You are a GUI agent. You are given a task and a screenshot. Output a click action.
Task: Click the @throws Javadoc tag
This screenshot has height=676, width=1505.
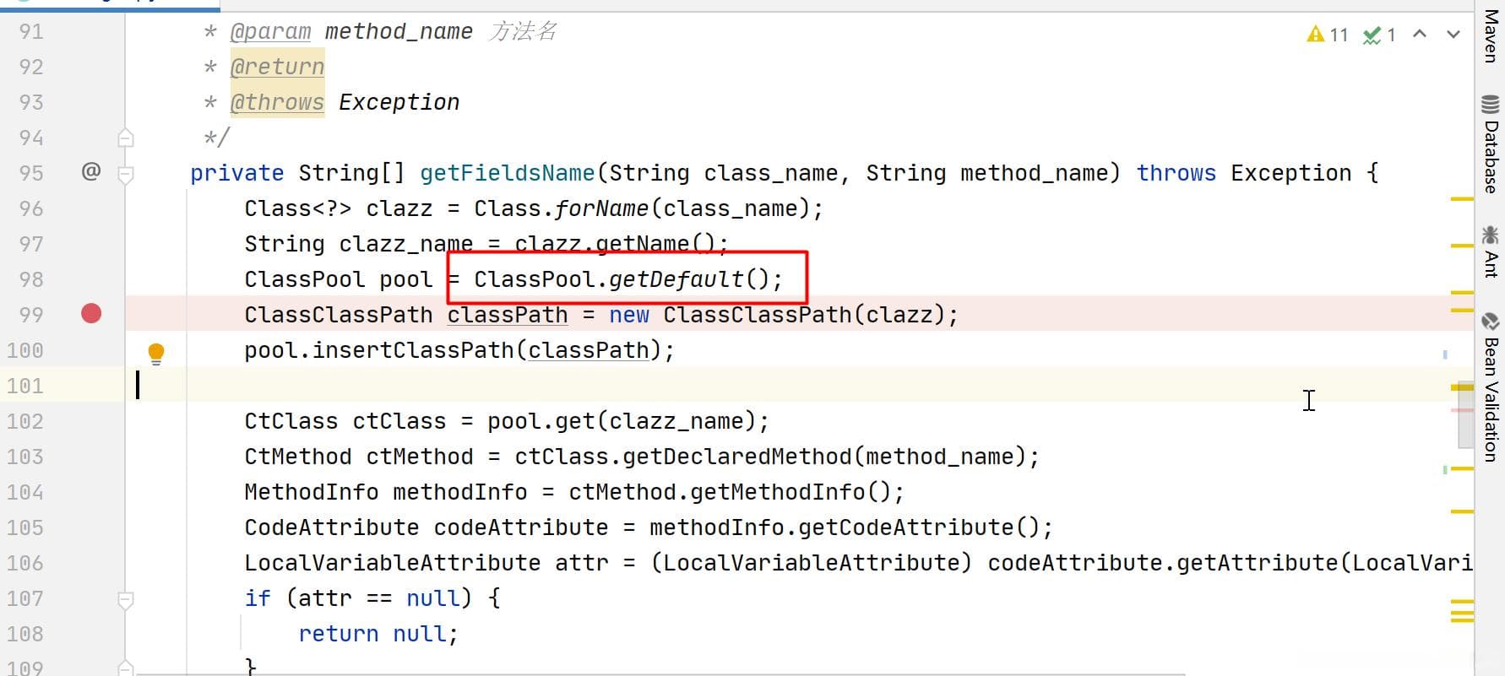pyautogui.click(x=277, y=102)
